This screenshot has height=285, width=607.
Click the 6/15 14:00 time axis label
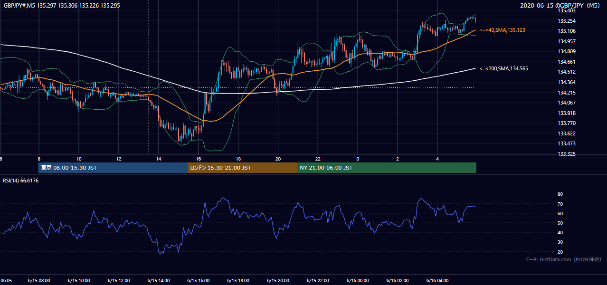(159, 281)
